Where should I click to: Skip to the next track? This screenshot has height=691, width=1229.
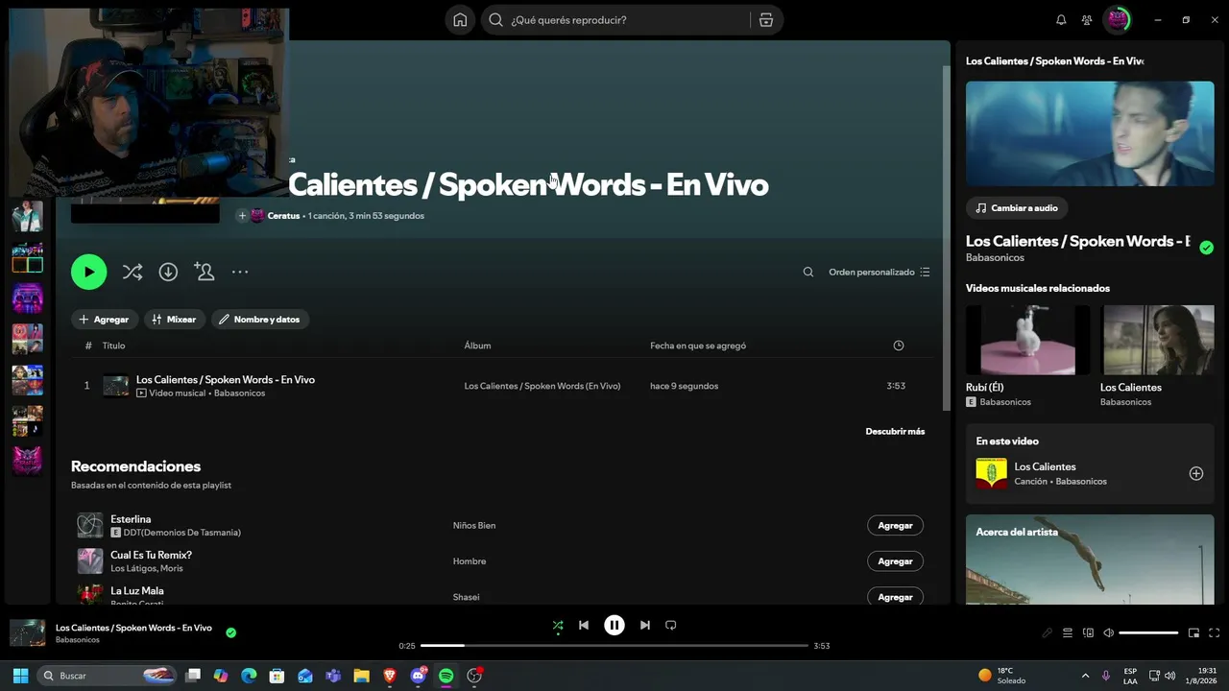(645, 626)
